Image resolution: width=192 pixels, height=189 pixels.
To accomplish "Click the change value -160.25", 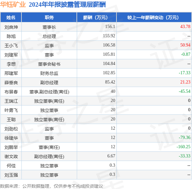I will [x=183, y=147].
